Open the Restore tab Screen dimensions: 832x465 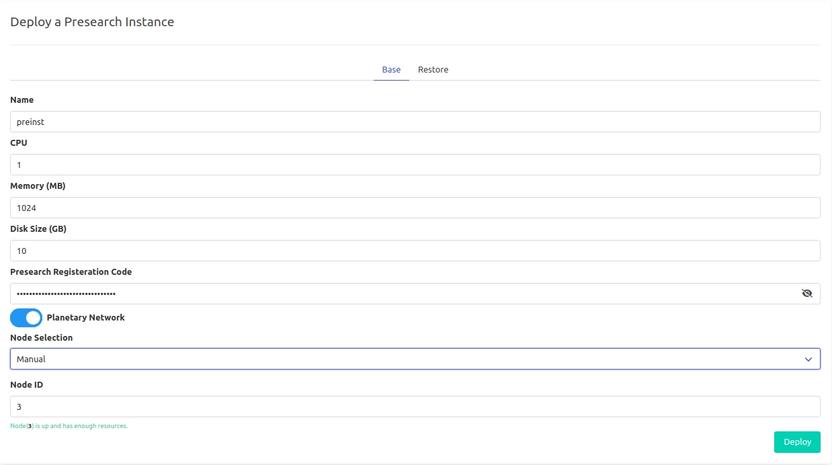(433, 70)
